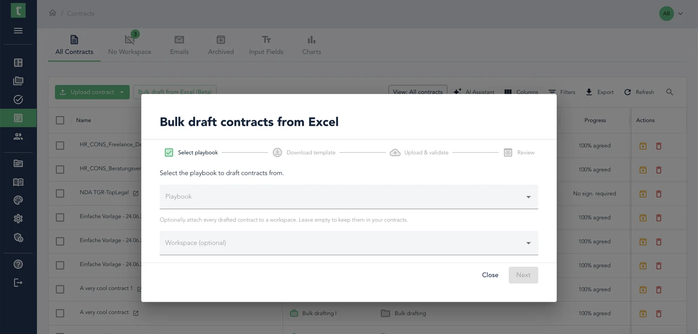Viewport: 698px width, 334px height.
Task: Open the user account chevron menu
Action: [x=680, y=13]
